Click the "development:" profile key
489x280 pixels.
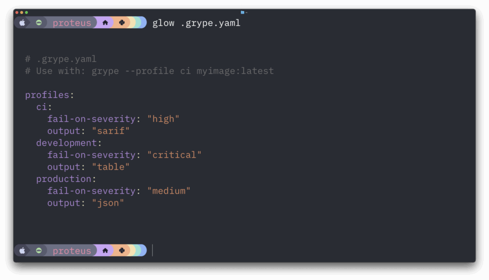coord(69,143)
